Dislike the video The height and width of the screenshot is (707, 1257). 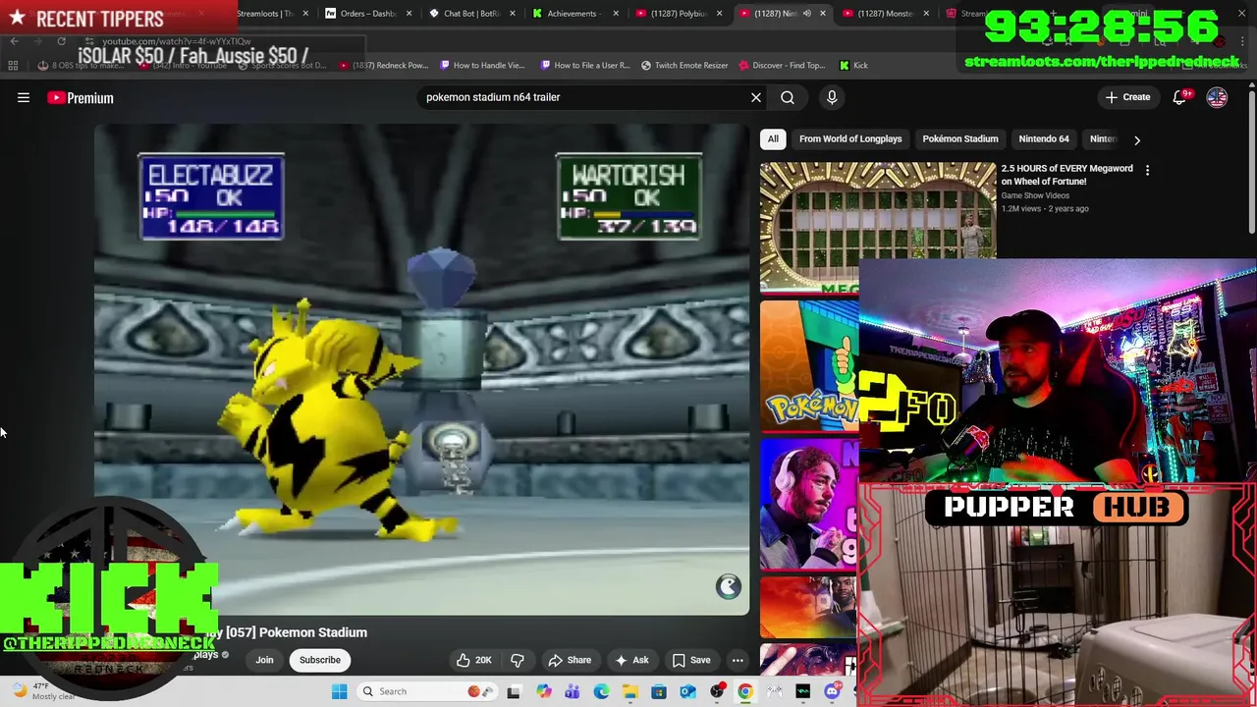518,660
